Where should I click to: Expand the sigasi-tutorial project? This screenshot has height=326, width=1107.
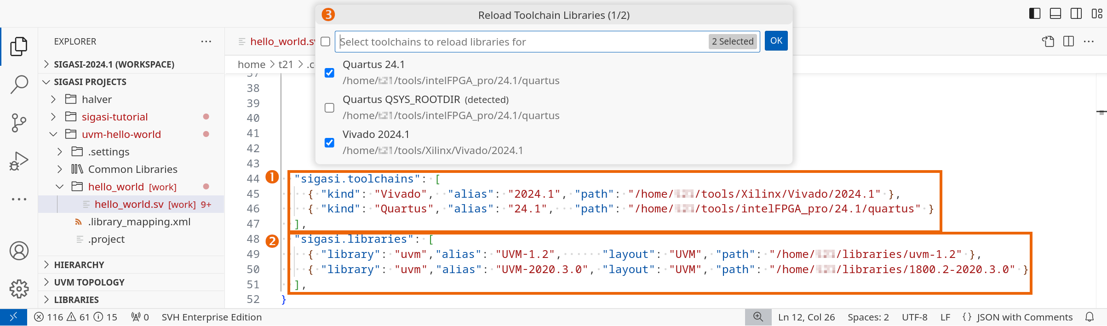click(x=53, y=117)
